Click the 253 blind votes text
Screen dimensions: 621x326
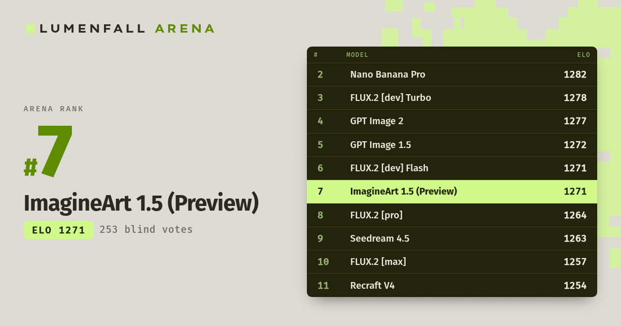[x=146, y=230]
